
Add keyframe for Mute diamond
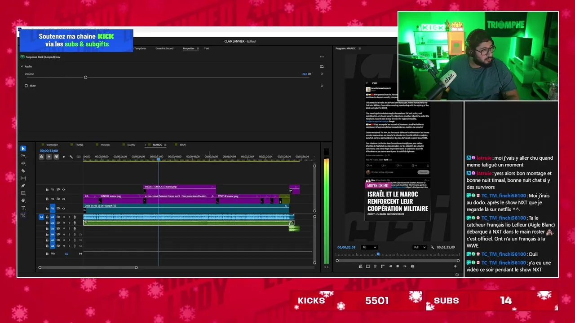[x=322, y=86]
